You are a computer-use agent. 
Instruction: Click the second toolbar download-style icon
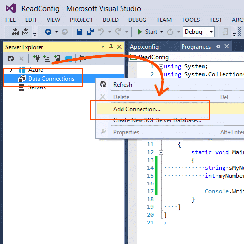tap(26, 32)
